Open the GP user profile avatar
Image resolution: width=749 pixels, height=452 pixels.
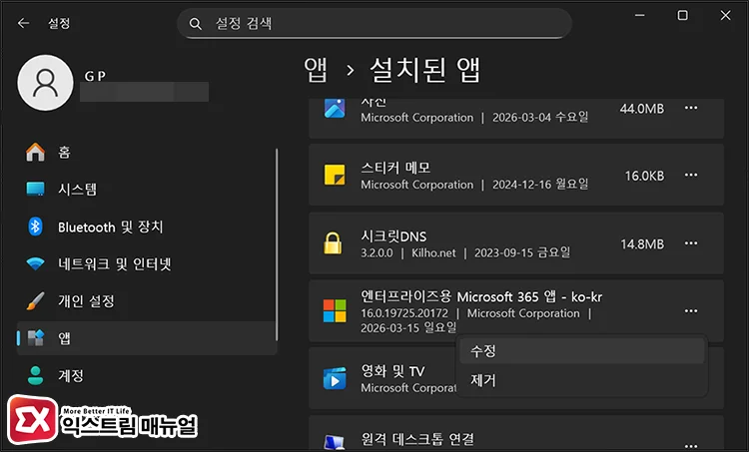[45, 83]
